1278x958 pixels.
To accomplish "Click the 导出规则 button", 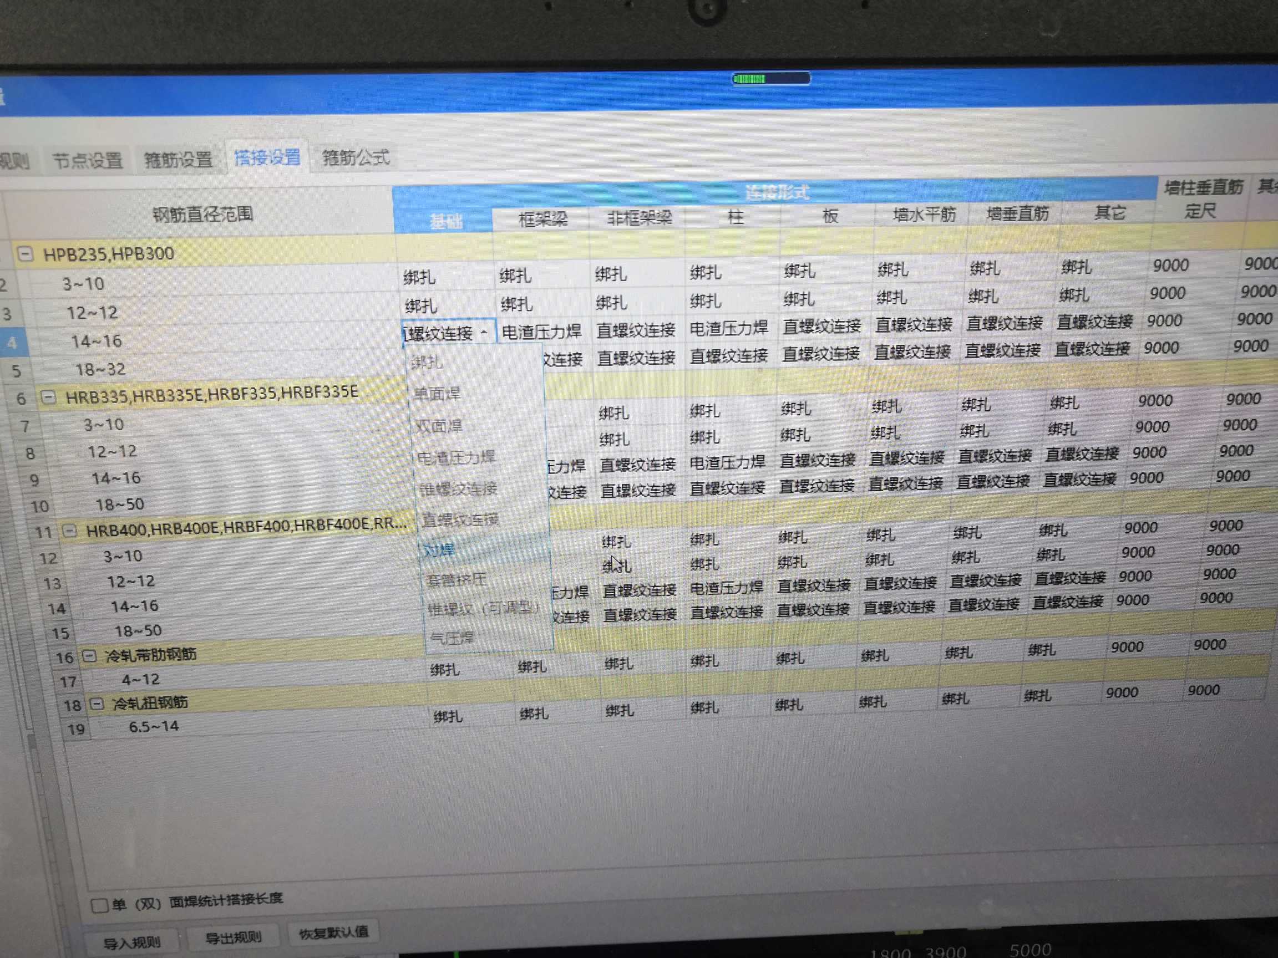I will tap(234, 937).
